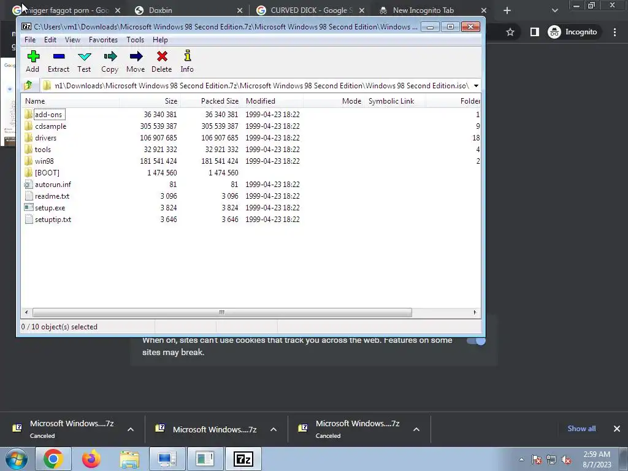Open the Windows Start orb

coord(16,459)
